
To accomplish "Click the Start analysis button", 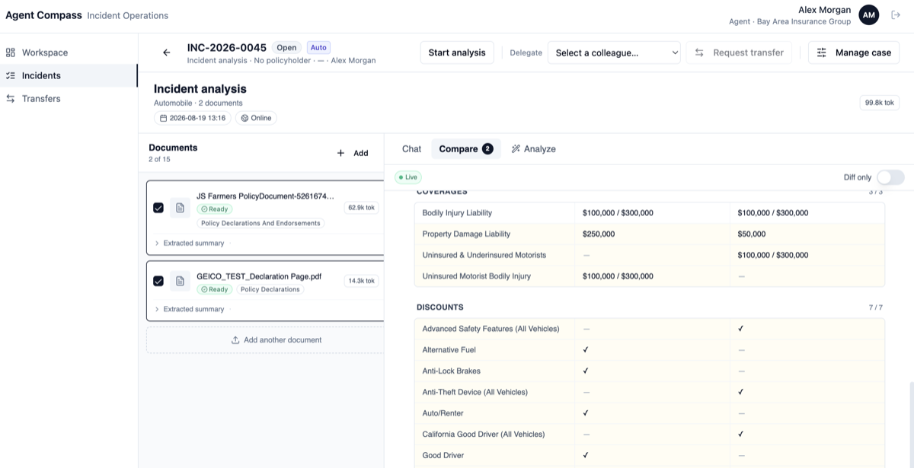I will pyautogui.click(x=457, y=53).
